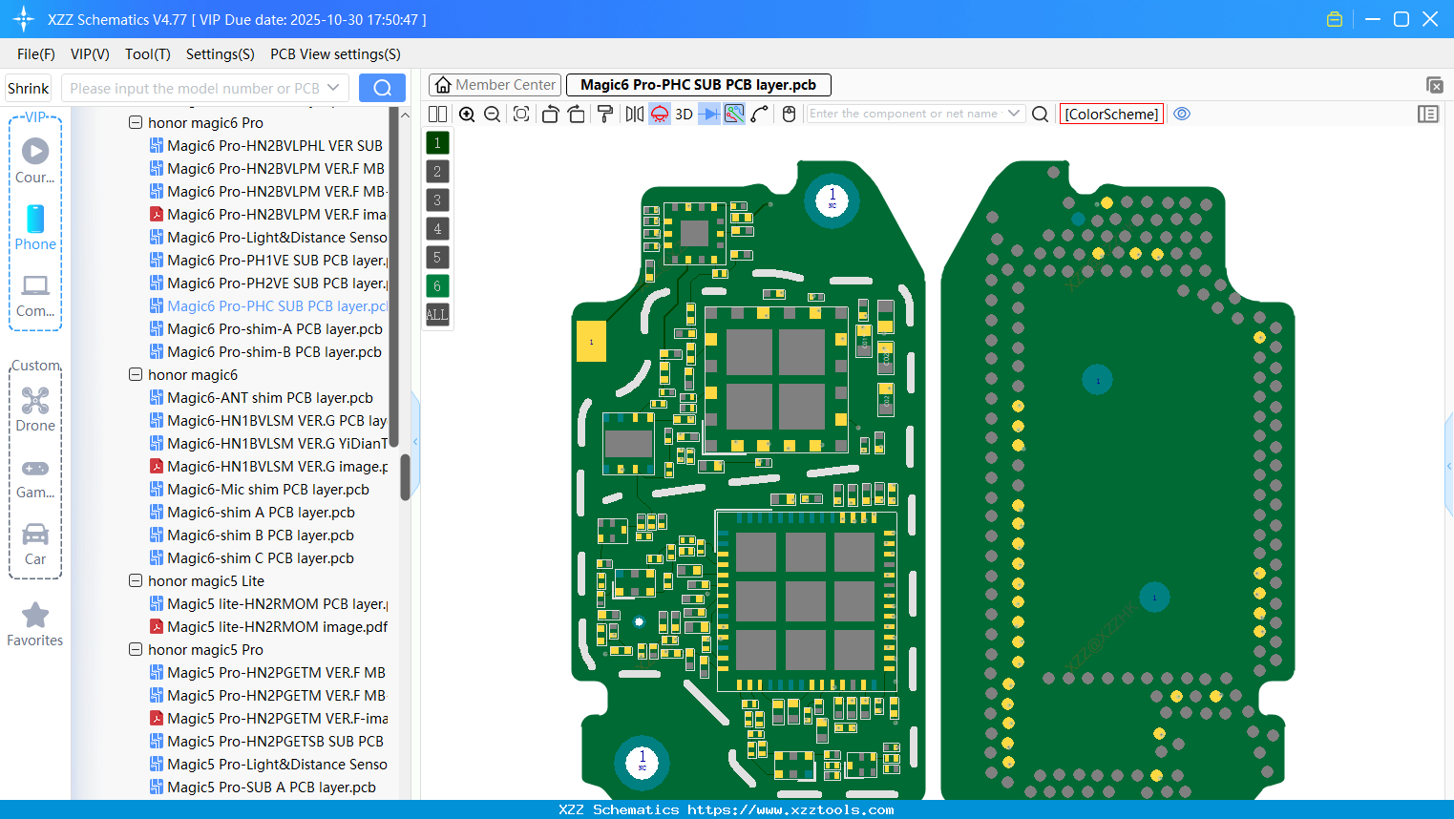This screenshot has height=819, width=1454.
Task: Collapse the left panel splitter arrow
Action: [x=415, y=441]
